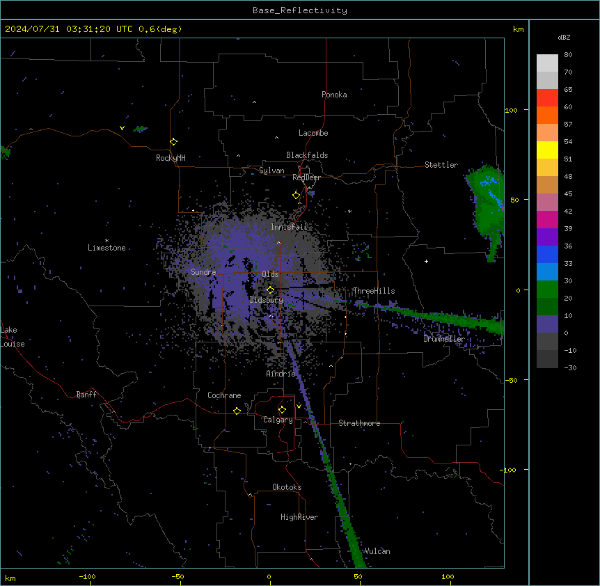Image resolution: width=600 pixels, height=586 pixels.
Task: Click the Strathmore label
Action: coord(359,423)
